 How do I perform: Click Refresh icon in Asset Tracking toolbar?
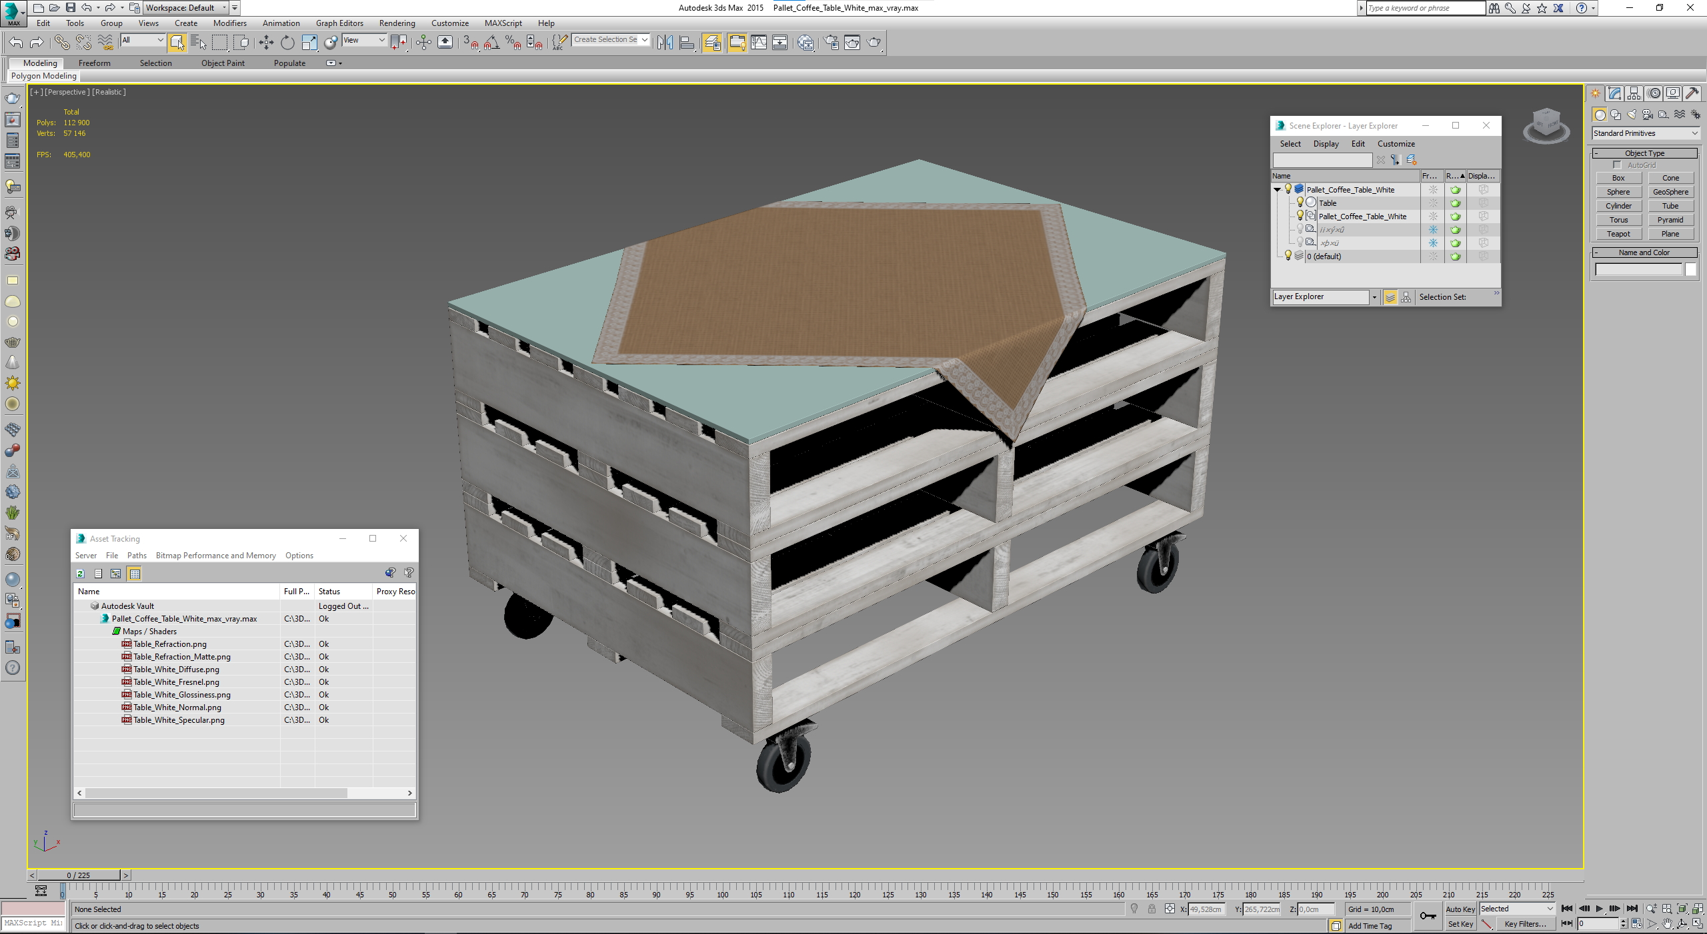(x=81, y=574)
